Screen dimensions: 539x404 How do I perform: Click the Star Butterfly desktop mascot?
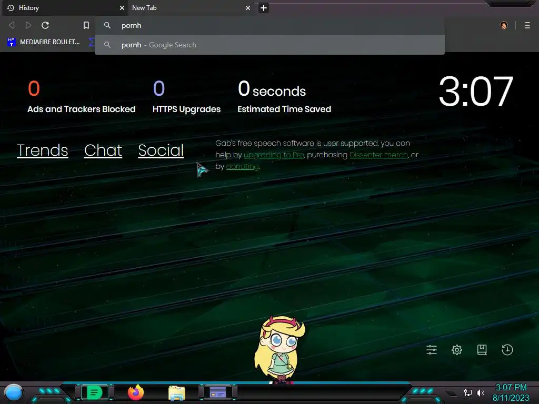click(280, 349)
